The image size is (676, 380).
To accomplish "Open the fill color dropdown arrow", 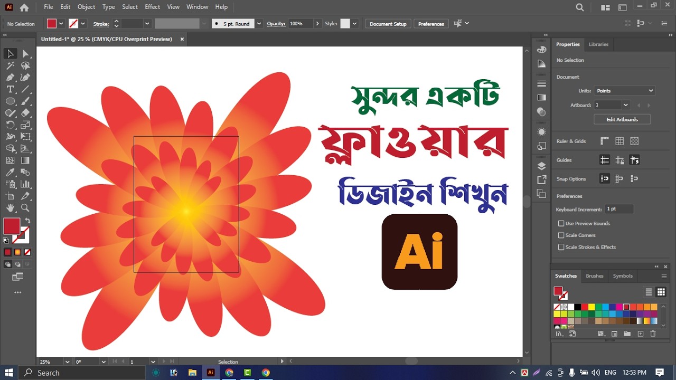I will (x=61, y=24).
